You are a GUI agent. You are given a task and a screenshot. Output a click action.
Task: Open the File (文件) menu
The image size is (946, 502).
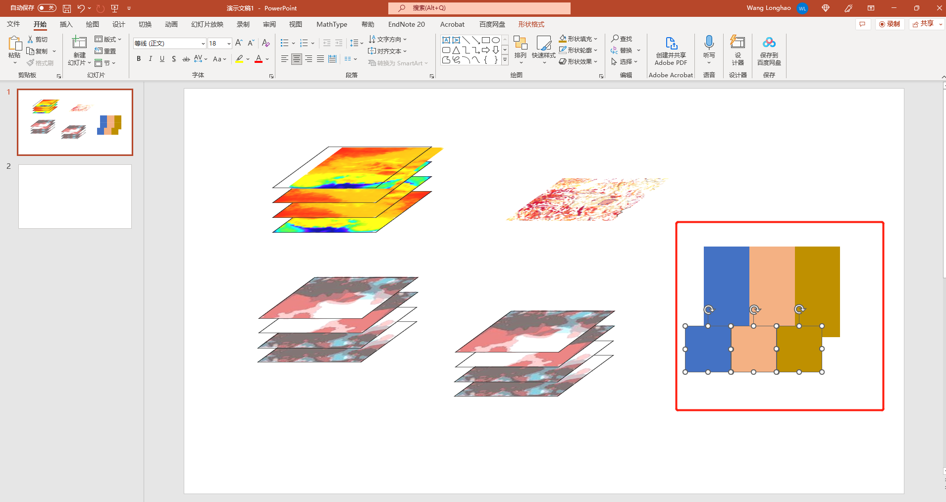[x=13, y=24]
